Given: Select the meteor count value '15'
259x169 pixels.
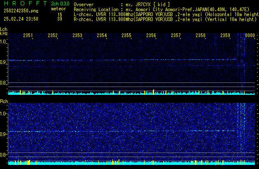Looking at the screenshot, I should click(x=60, y=14).
